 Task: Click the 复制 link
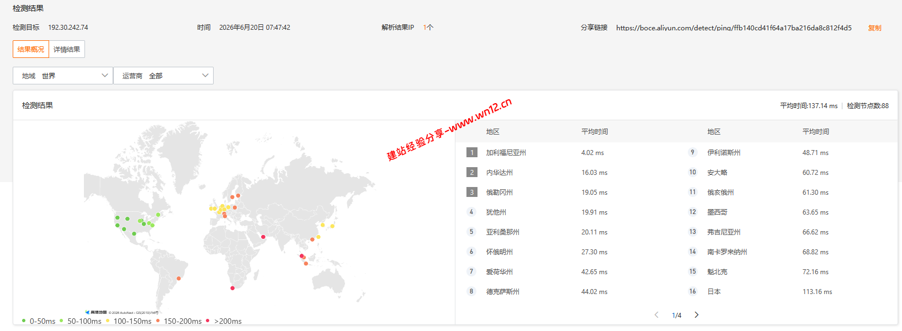coord(874,28)
